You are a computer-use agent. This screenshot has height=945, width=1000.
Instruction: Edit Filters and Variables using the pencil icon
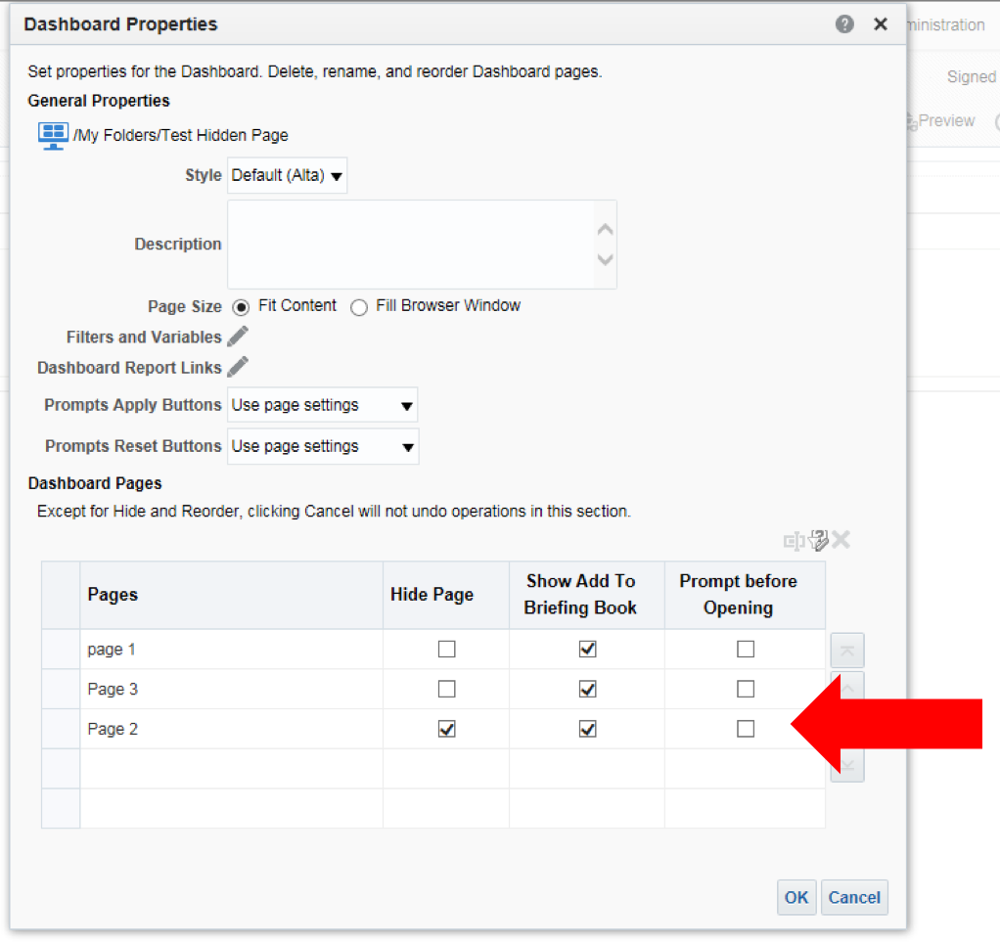coord(238,337)
